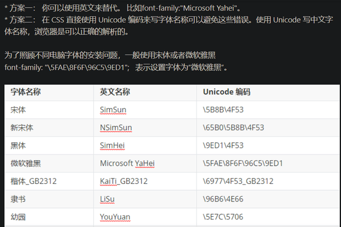
Task: Click the 英文名称 column header
Action: (x=115, y=92)
